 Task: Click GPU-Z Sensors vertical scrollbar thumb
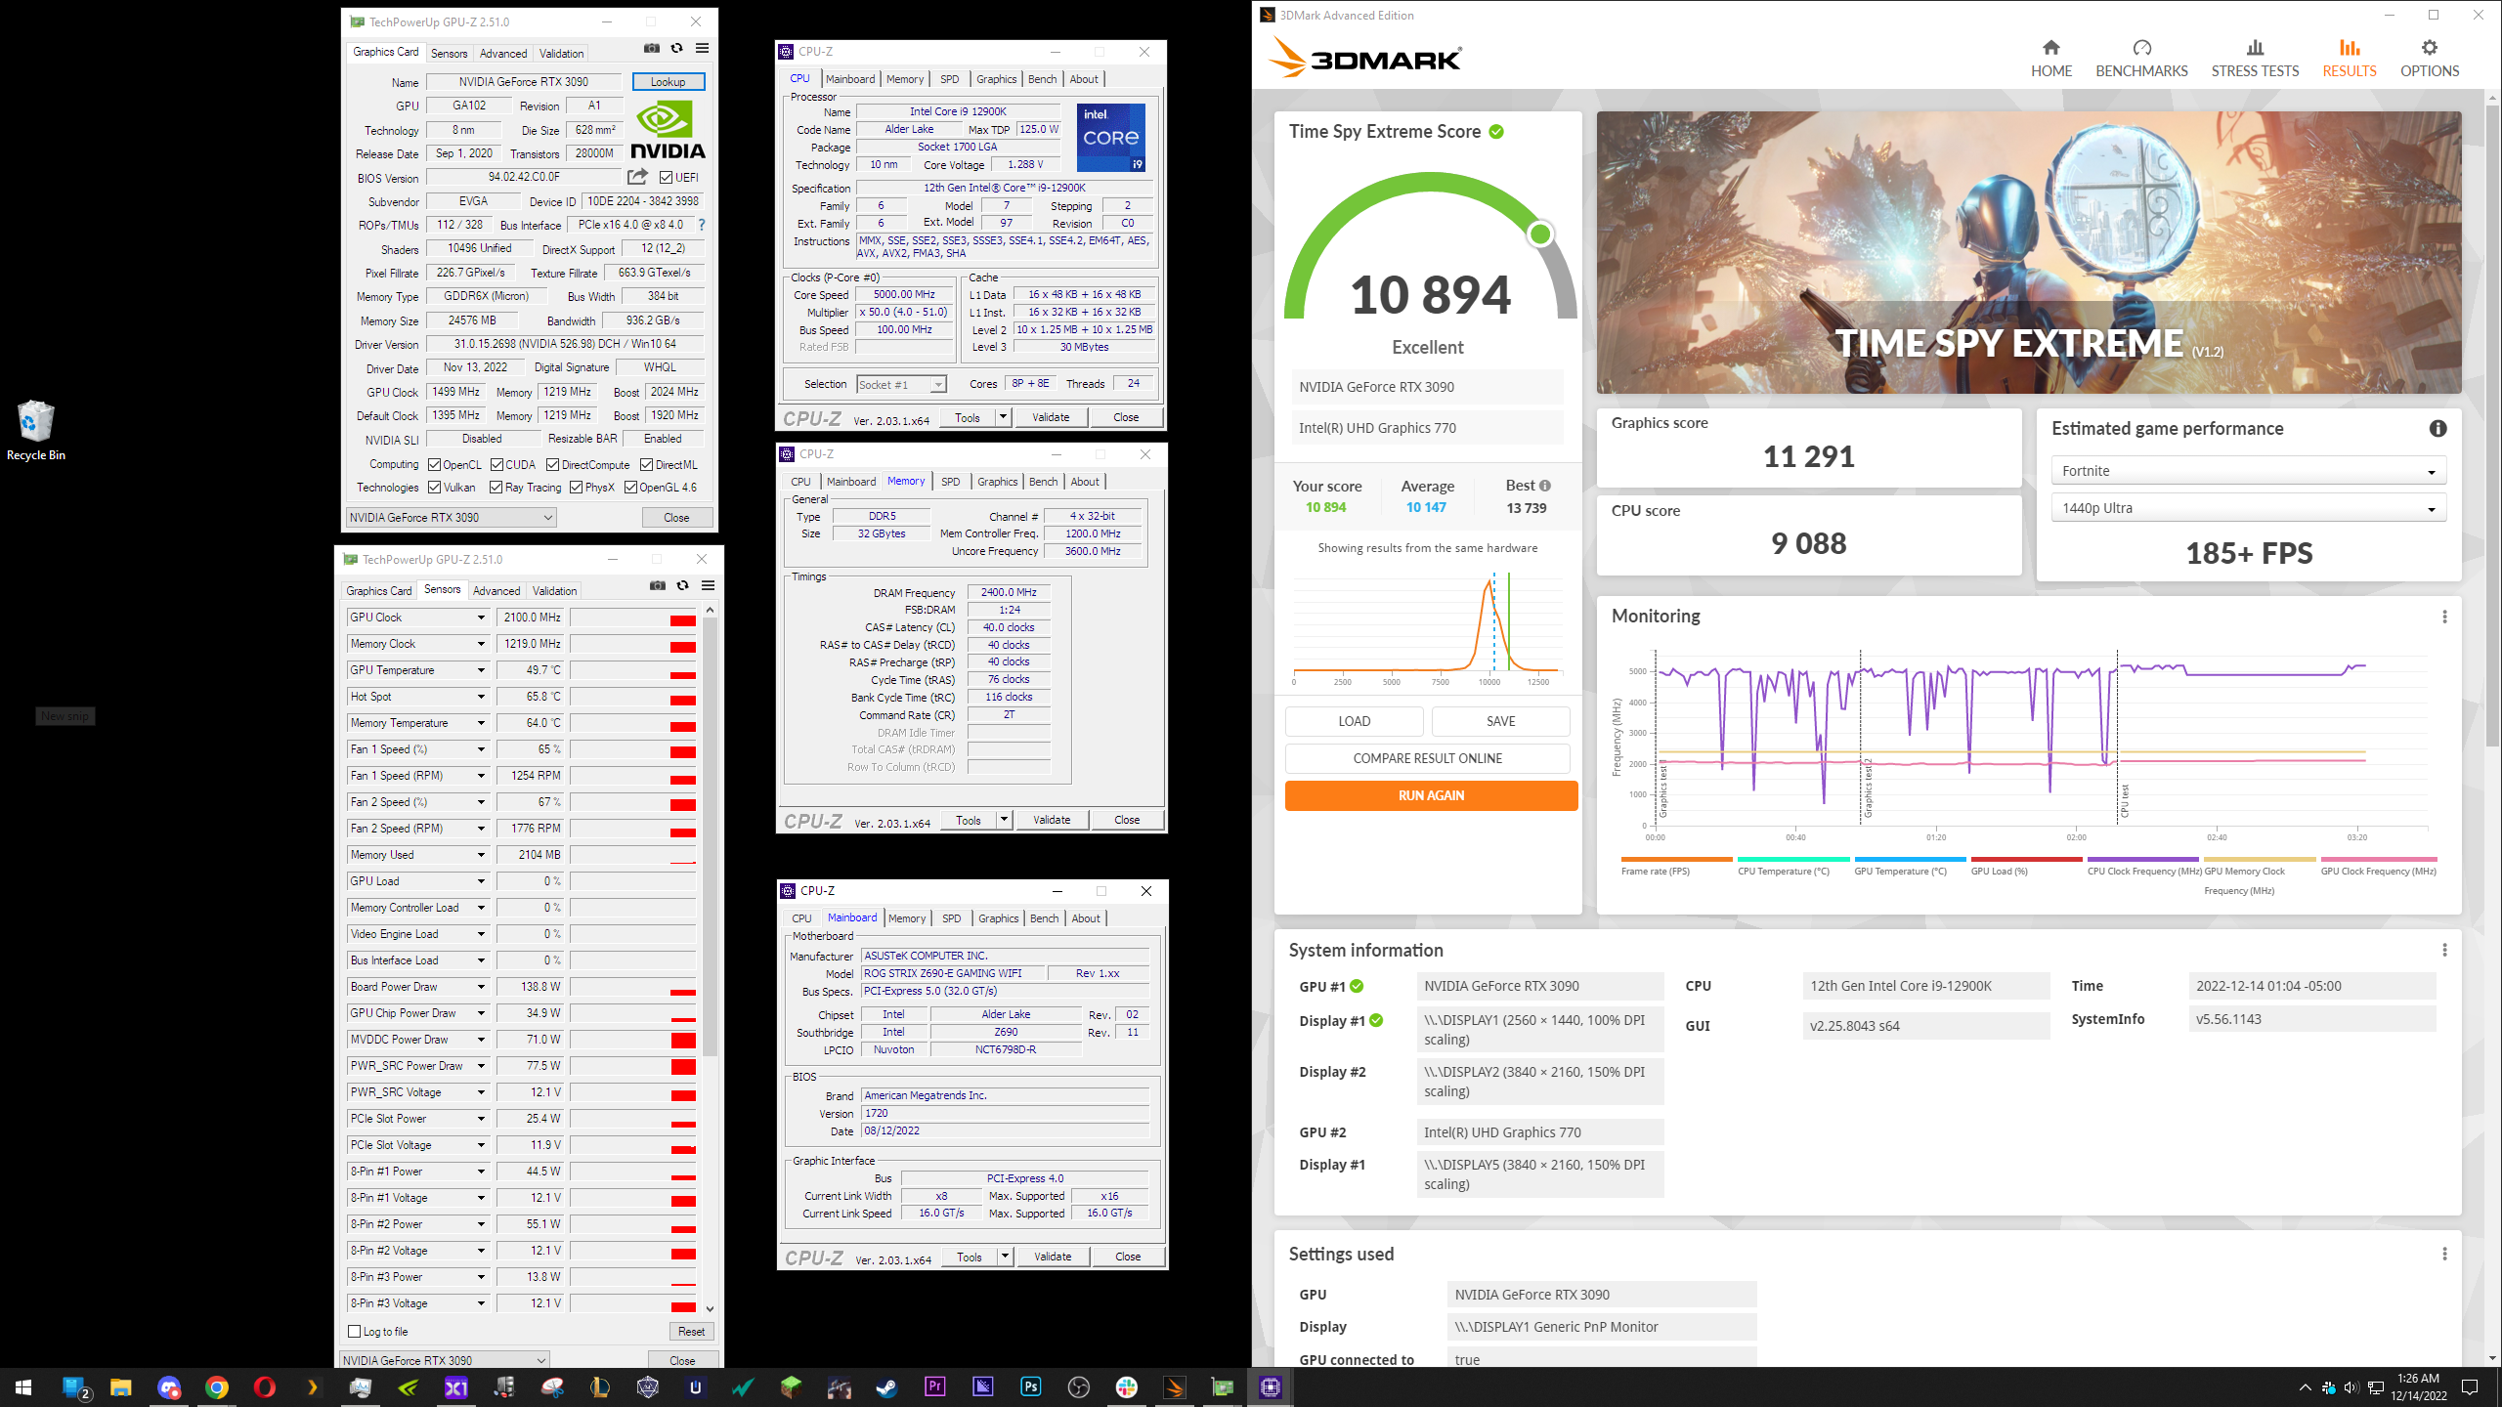coord(711,838)
